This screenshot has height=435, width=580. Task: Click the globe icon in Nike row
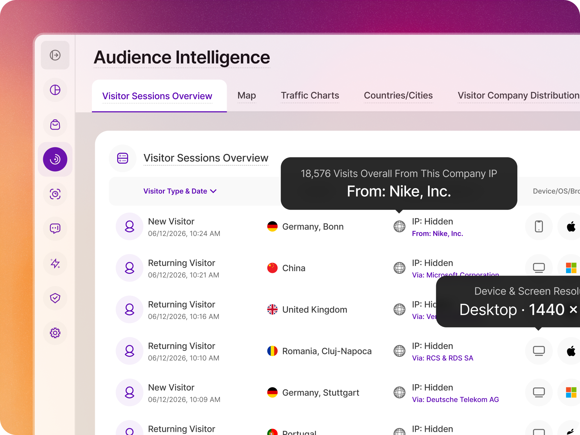click(x=399, y=226)
